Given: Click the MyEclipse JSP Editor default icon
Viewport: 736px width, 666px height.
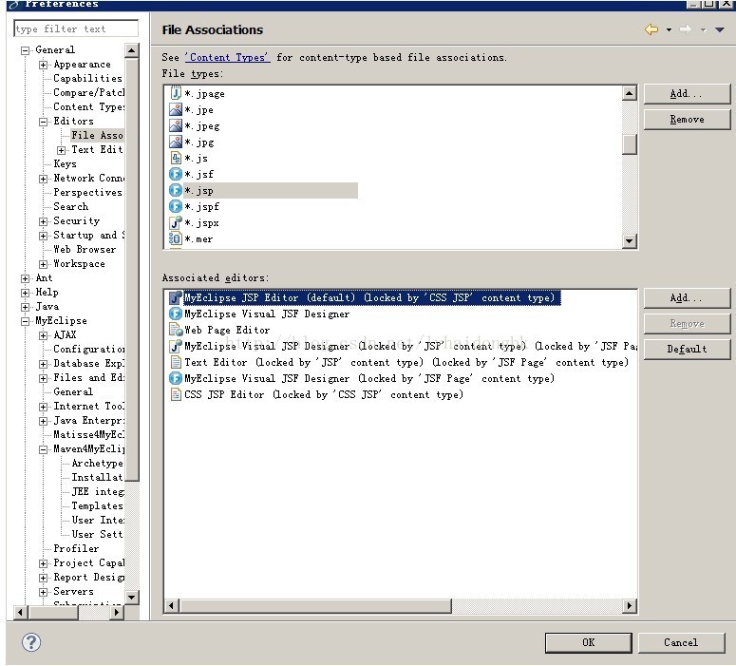Looking at the screenshot, I should click(176, 297).
